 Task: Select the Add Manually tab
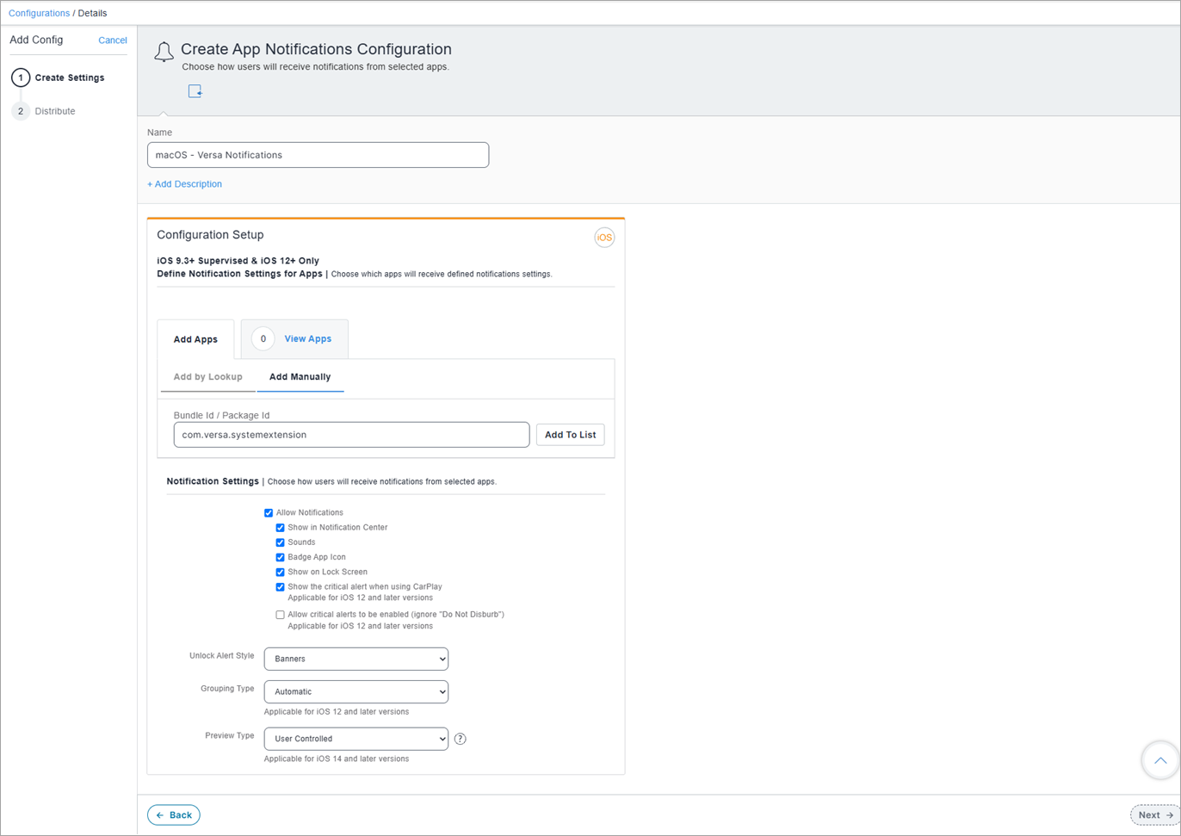pos(300,377)
